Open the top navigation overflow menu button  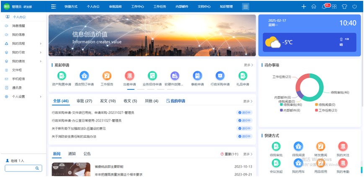(x=245, y=7)
